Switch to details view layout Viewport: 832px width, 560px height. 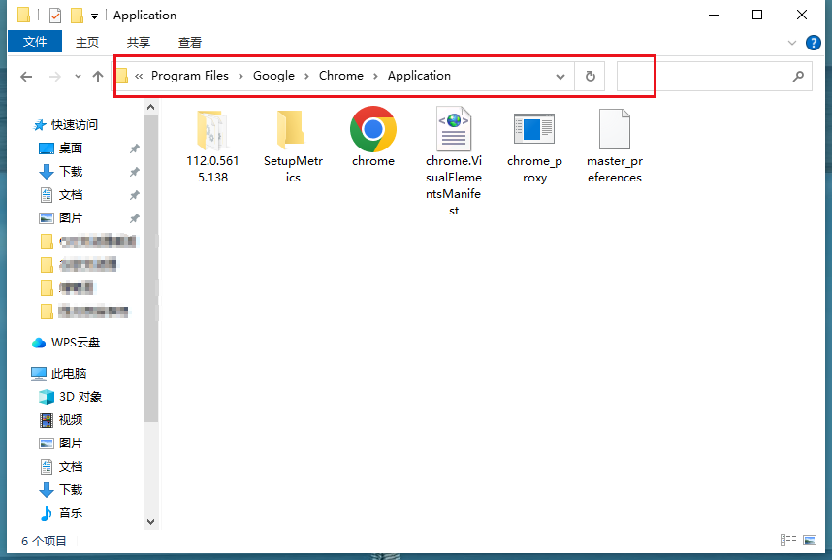click(x=788, y=541)
